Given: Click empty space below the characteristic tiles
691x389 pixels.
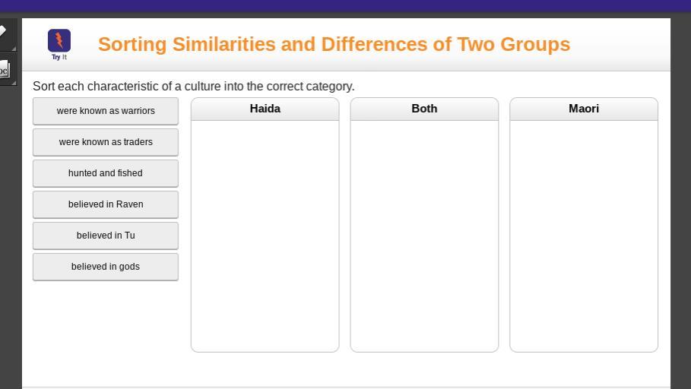Looking at the screenshot, I should coord(106,319).
